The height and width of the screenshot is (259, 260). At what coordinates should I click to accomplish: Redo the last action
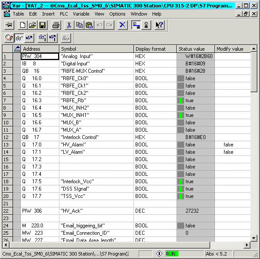point(109,25)
